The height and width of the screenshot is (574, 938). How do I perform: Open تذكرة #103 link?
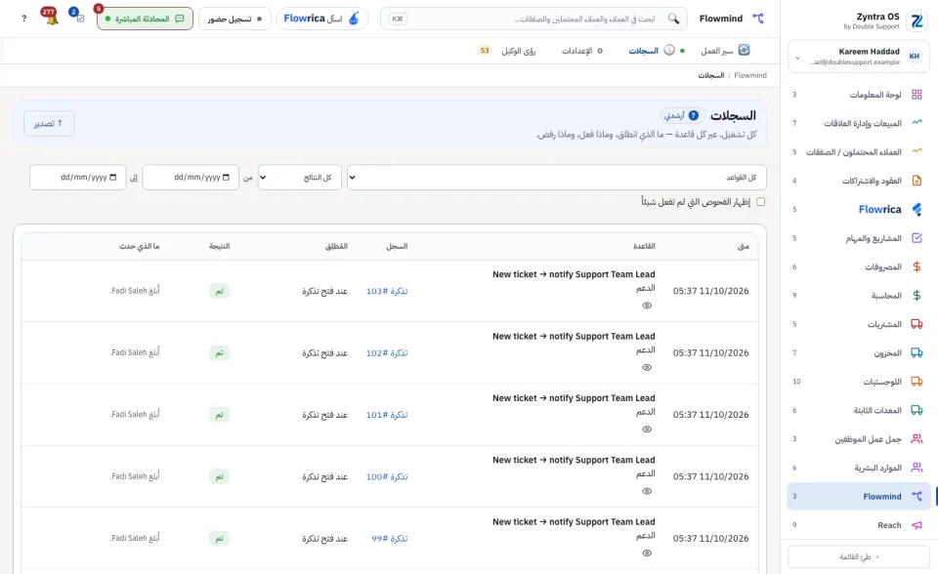tap(387, 291)
